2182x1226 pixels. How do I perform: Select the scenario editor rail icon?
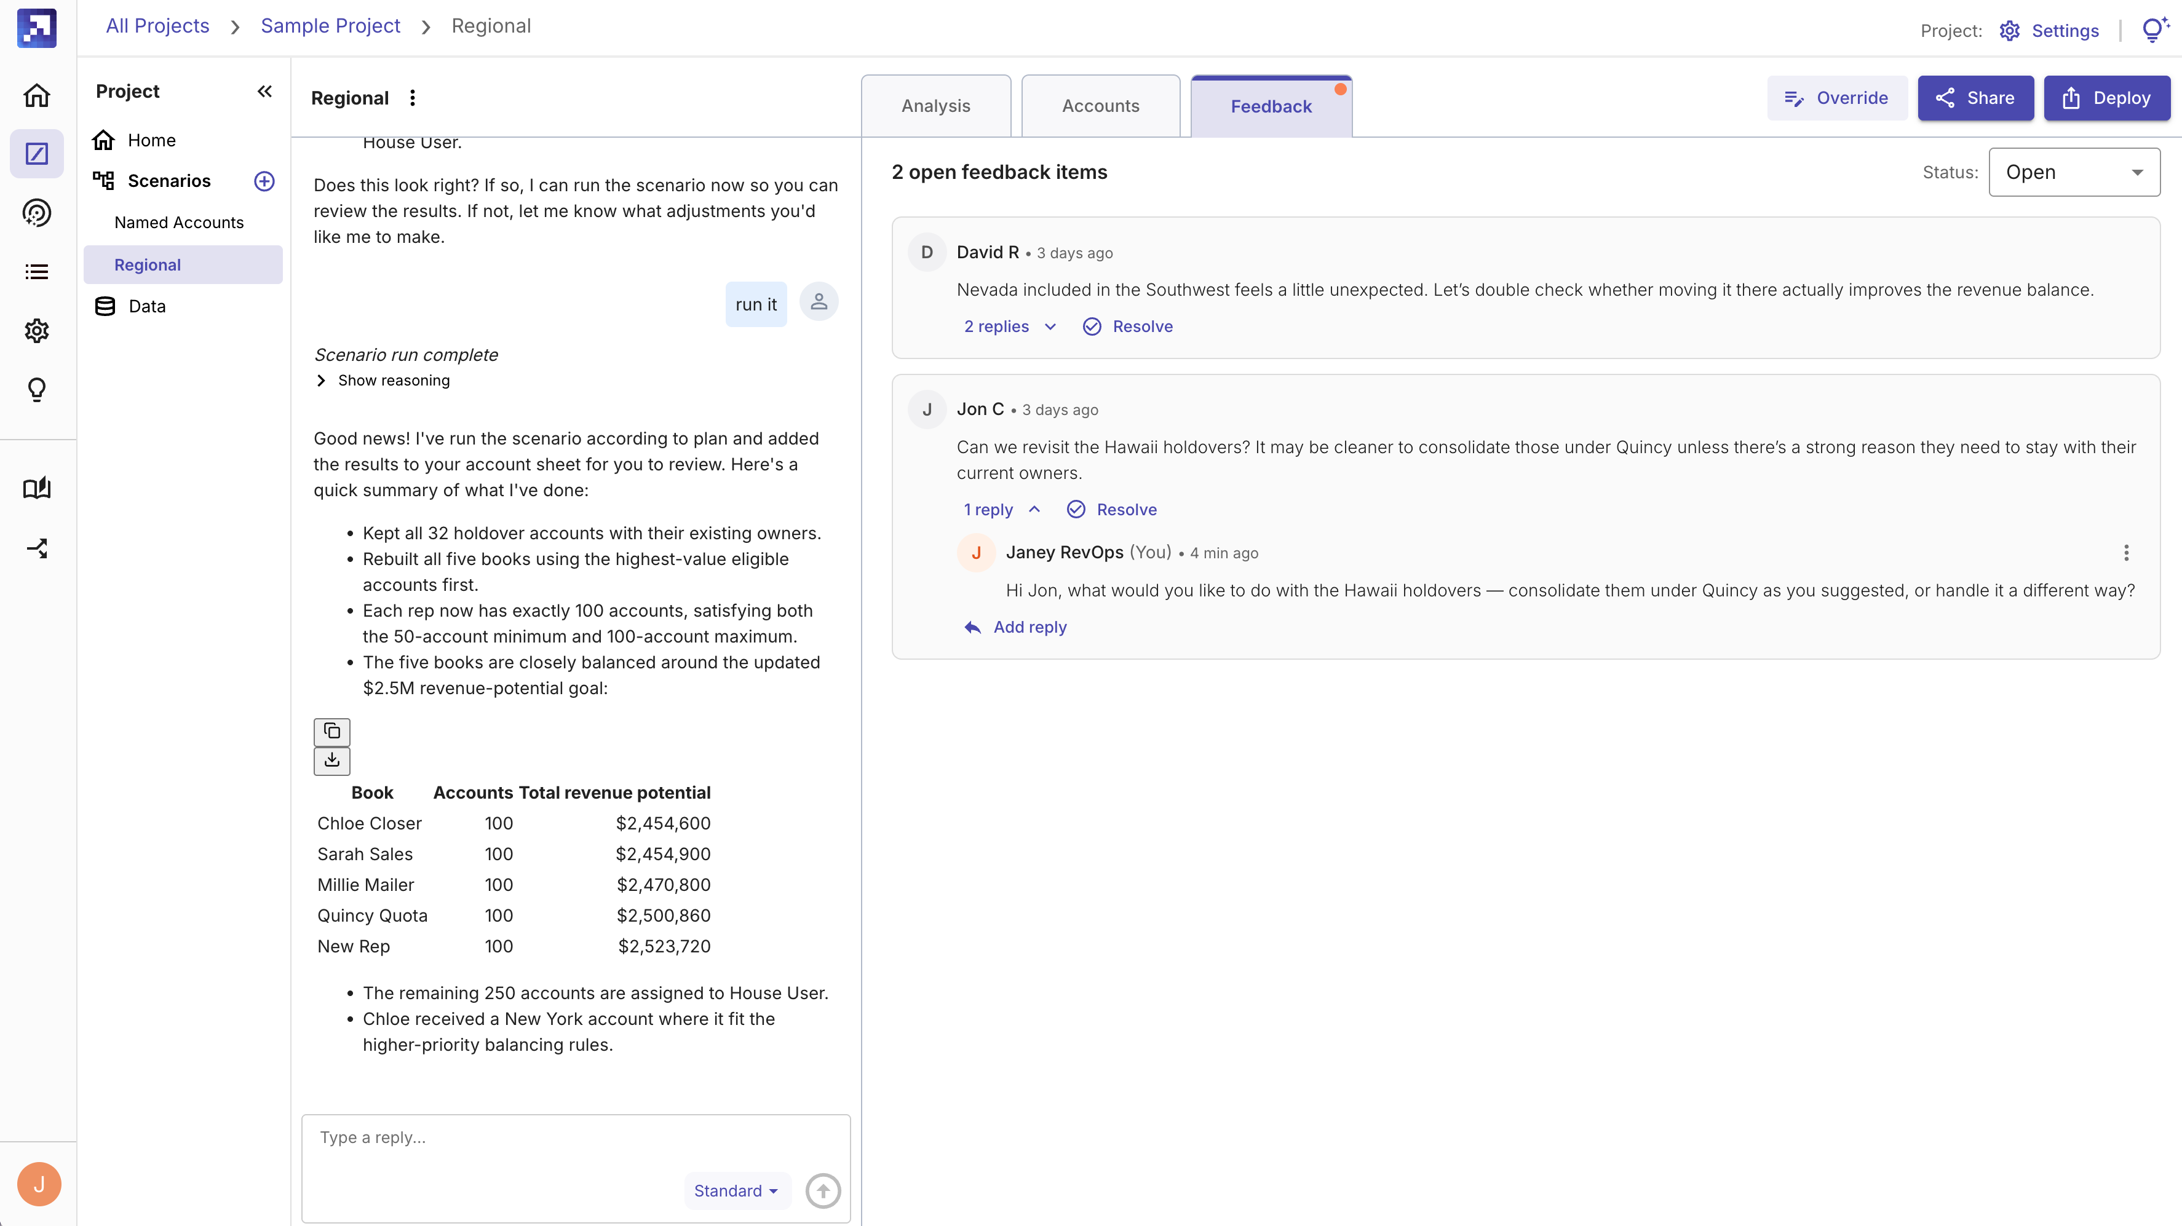pyautogui.click(x=36, y=153)
